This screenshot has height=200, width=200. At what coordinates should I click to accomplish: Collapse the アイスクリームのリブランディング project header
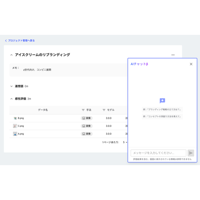pyautogui.click(x=12, y=55)
